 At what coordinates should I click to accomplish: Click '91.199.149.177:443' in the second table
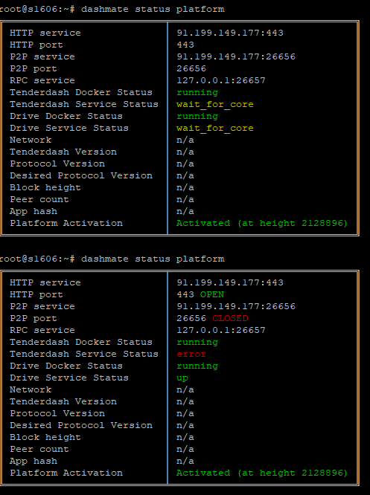[230, 282]
